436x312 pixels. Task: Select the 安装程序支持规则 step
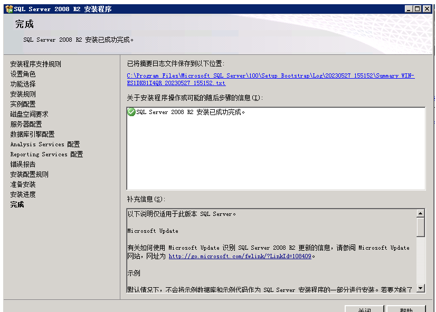[35, 64]
